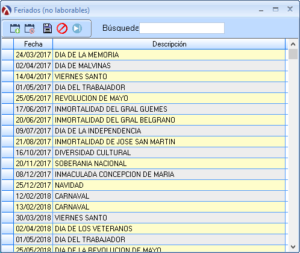This screenshot has width=300, height=253.
Task: Select CARNAVAL row dated 13/02/2018
Action: click(x=169, y=207)
